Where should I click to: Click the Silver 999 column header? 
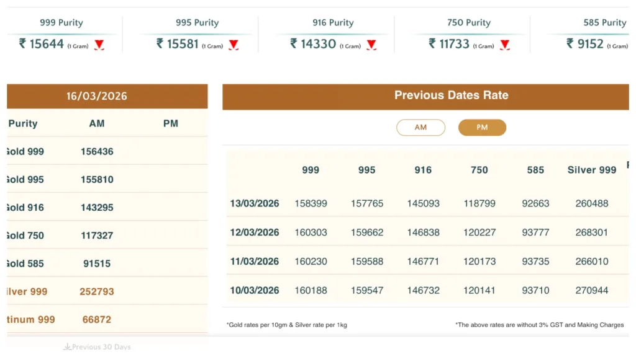point(591,170)
